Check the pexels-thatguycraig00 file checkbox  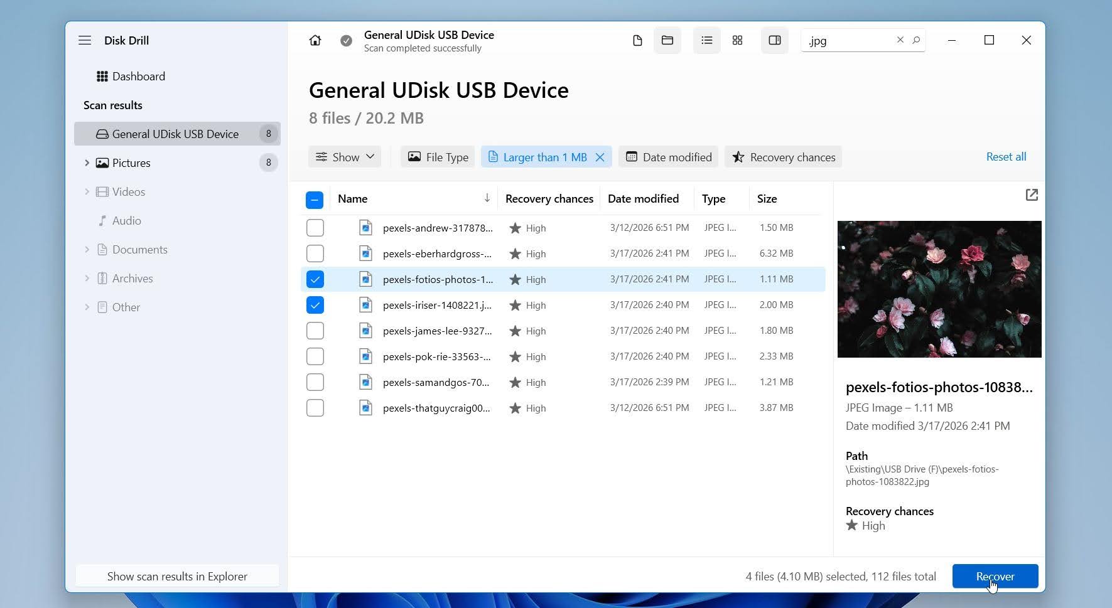[315, 408]
